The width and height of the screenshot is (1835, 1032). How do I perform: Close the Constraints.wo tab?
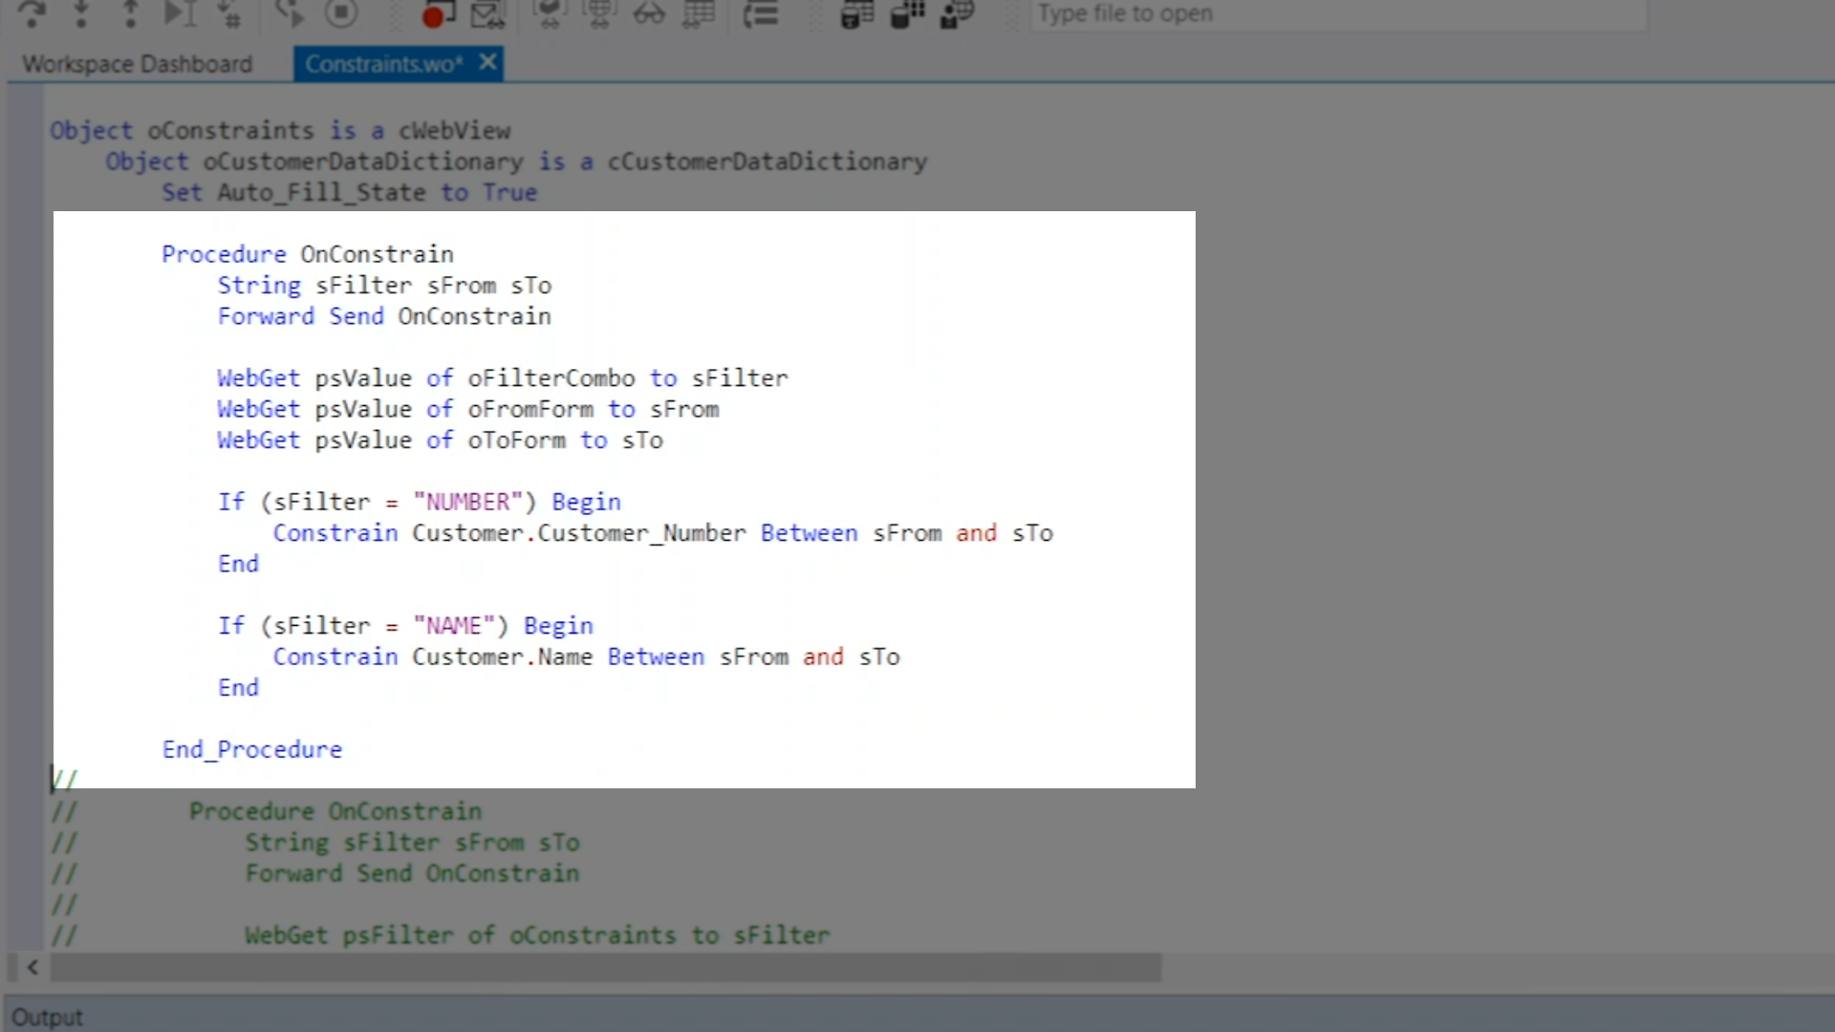pos(487,63)
